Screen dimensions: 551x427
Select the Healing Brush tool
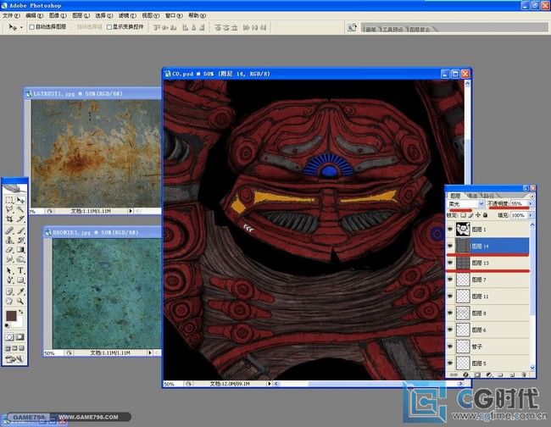click(9, 230)
